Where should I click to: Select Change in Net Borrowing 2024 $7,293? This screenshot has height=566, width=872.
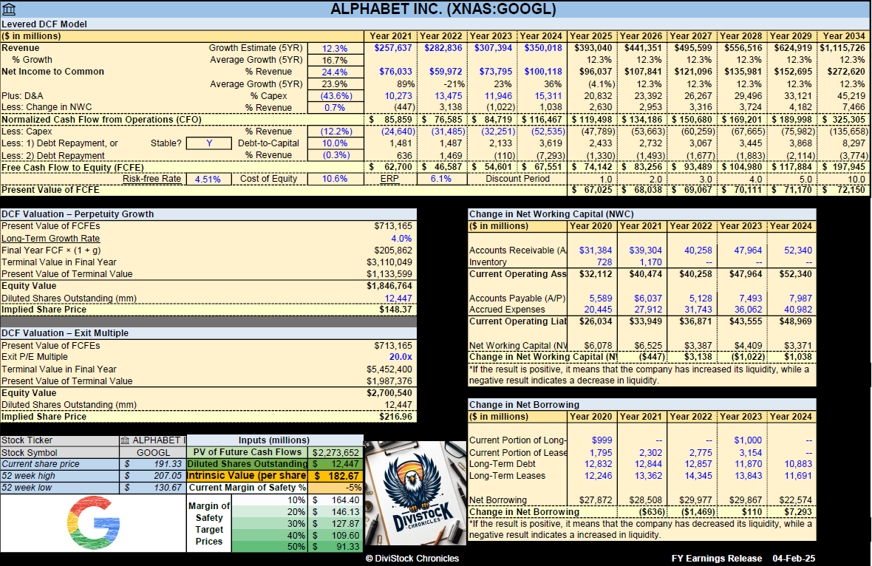coord(798,511)
